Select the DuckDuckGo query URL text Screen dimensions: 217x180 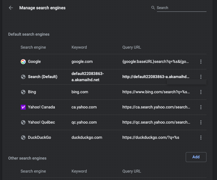(x=151, y=138)
